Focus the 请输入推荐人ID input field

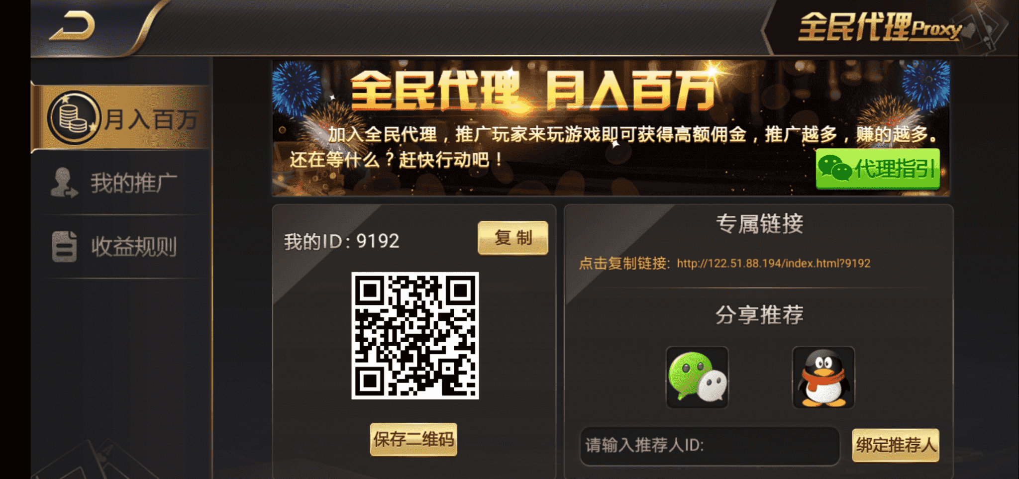[x=710, y=445]
